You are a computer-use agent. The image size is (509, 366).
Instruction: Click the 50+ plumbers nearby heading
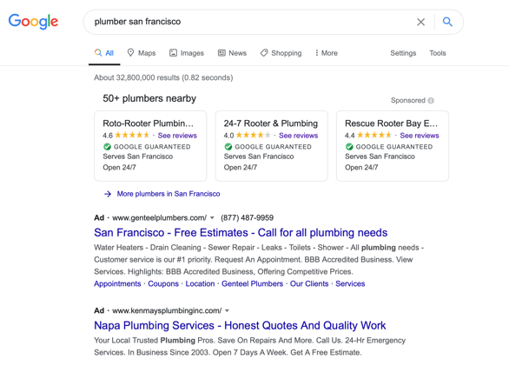pos(149,98)
